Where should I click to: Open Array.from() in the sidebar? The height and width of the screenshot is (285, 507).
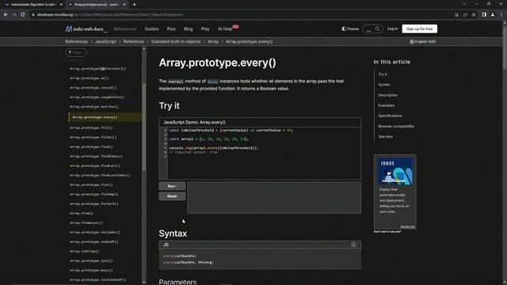tap(82, 213)
